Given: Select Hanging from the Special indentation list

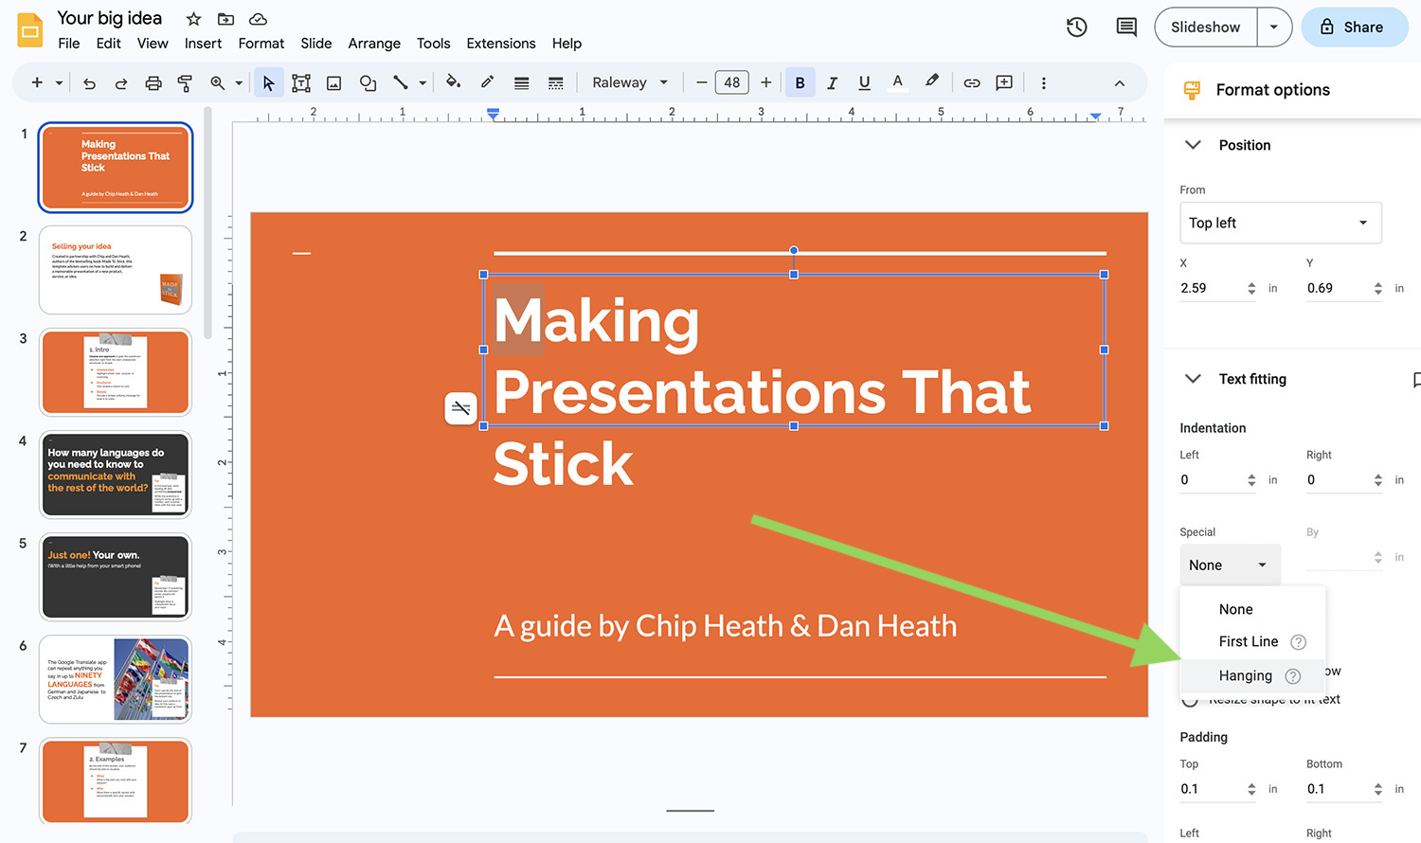Looking at the screenshot, I should [1245, 675].
